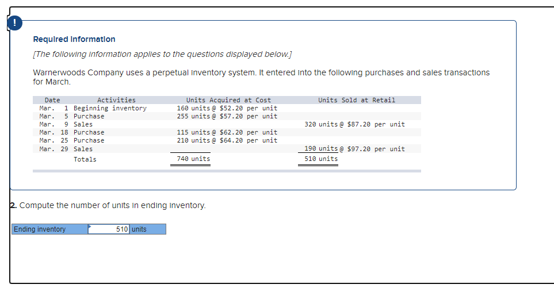Click the question 'Compute the number of units' text
554x288 pixels.
click(112, 205)
